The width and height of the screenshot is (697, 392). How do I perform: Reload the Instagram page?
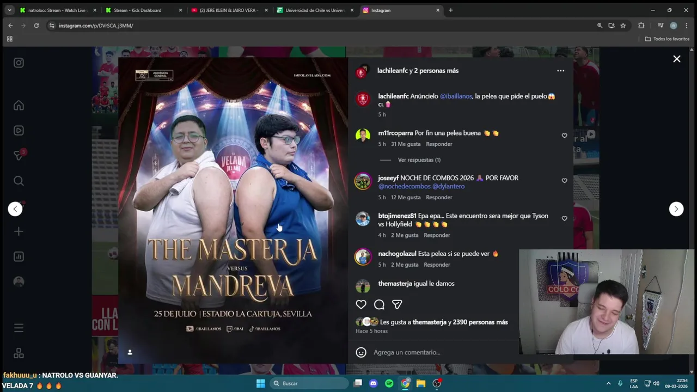36,26
